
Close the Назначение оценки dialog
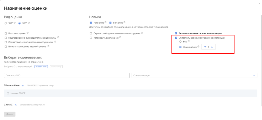260,3
